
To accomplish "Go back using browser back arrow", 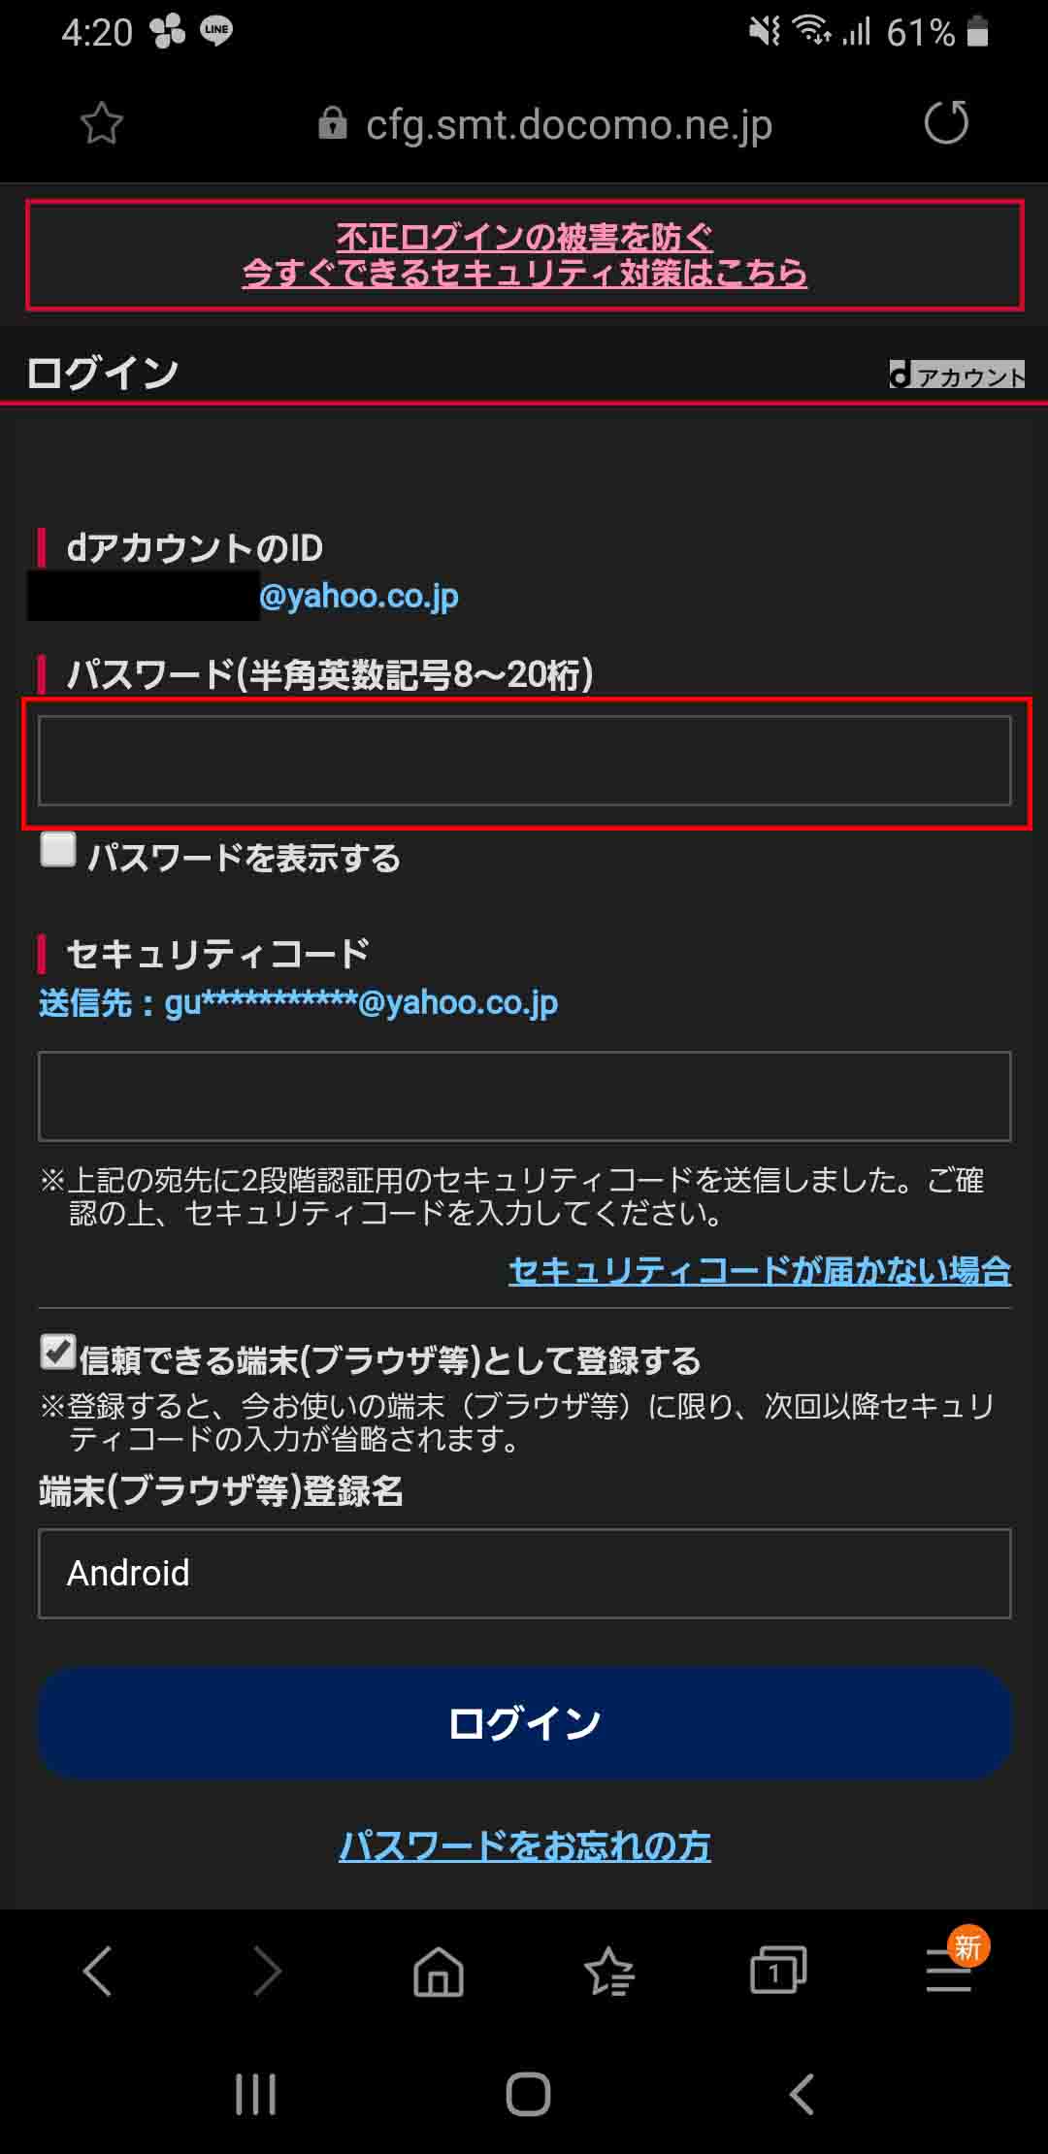I will (98, 1971).
